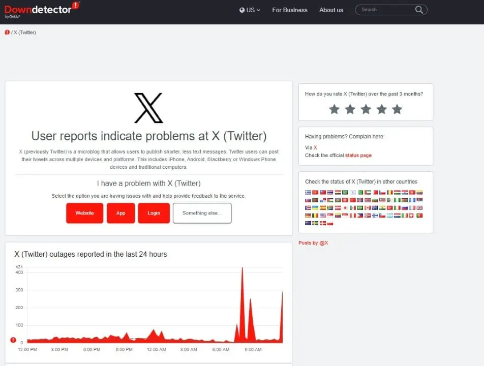Click 'I have a problem with X (Twitter)' heading
484x366 pixels.
point(148,184)
